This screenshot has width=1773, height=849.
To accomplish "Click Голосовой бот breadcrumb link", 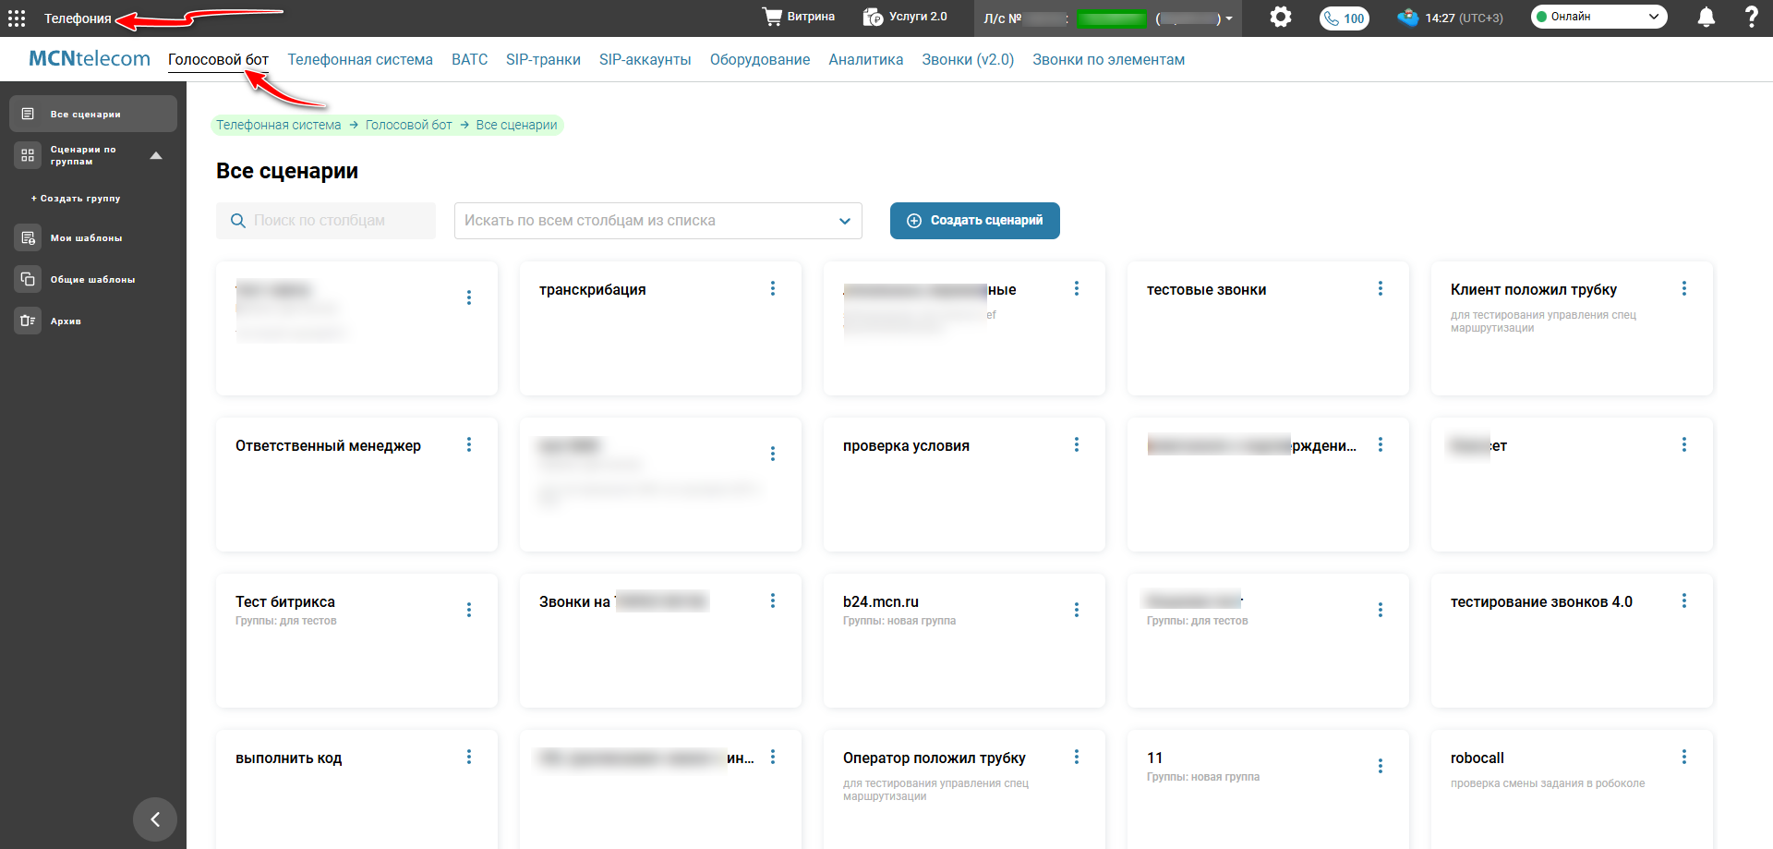I will point(409,125).
